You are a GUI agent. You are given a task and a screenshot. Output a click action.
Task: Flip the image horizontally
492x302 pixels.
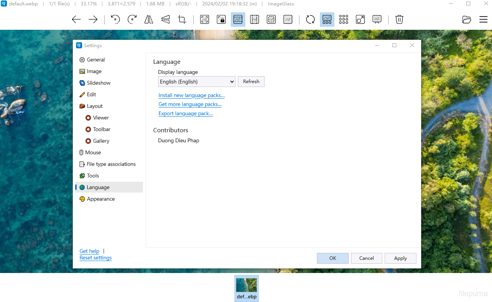coord(149,19)
